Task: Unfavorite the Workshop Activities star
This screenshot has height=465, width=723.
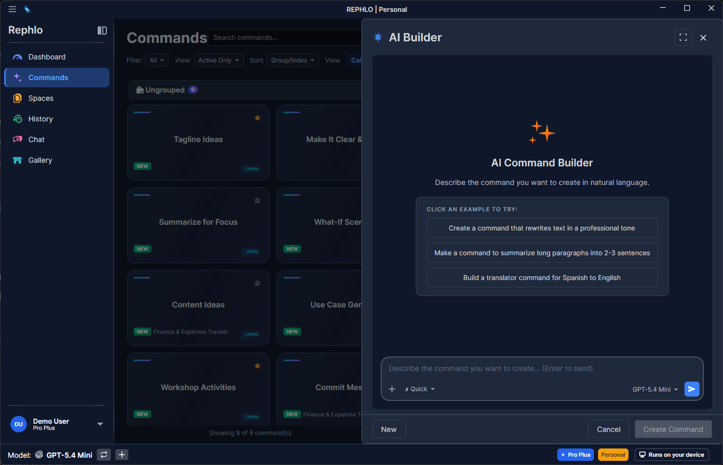Action: coord(257,366)
